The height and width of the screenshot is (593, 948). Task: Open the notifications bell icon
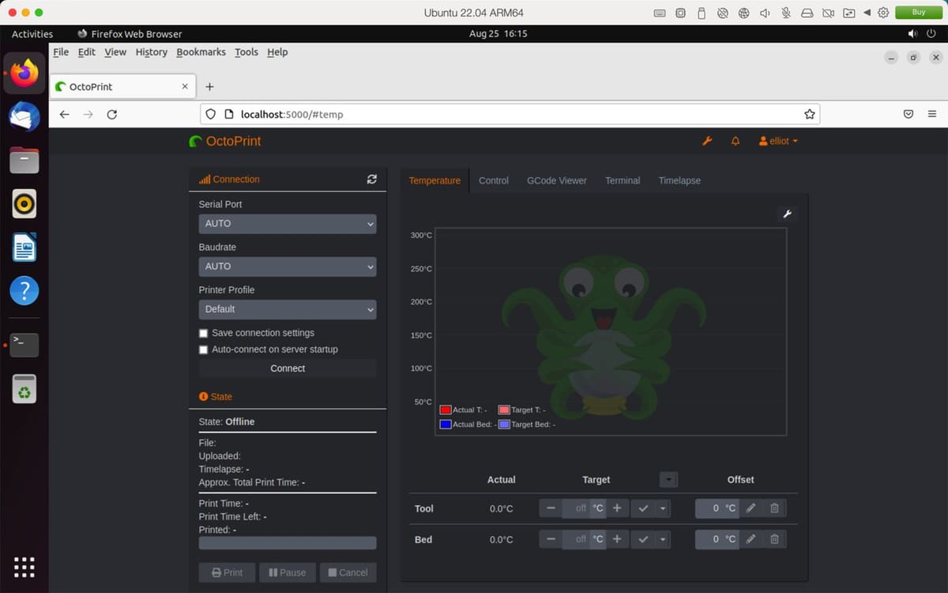(x=735, y=141)
